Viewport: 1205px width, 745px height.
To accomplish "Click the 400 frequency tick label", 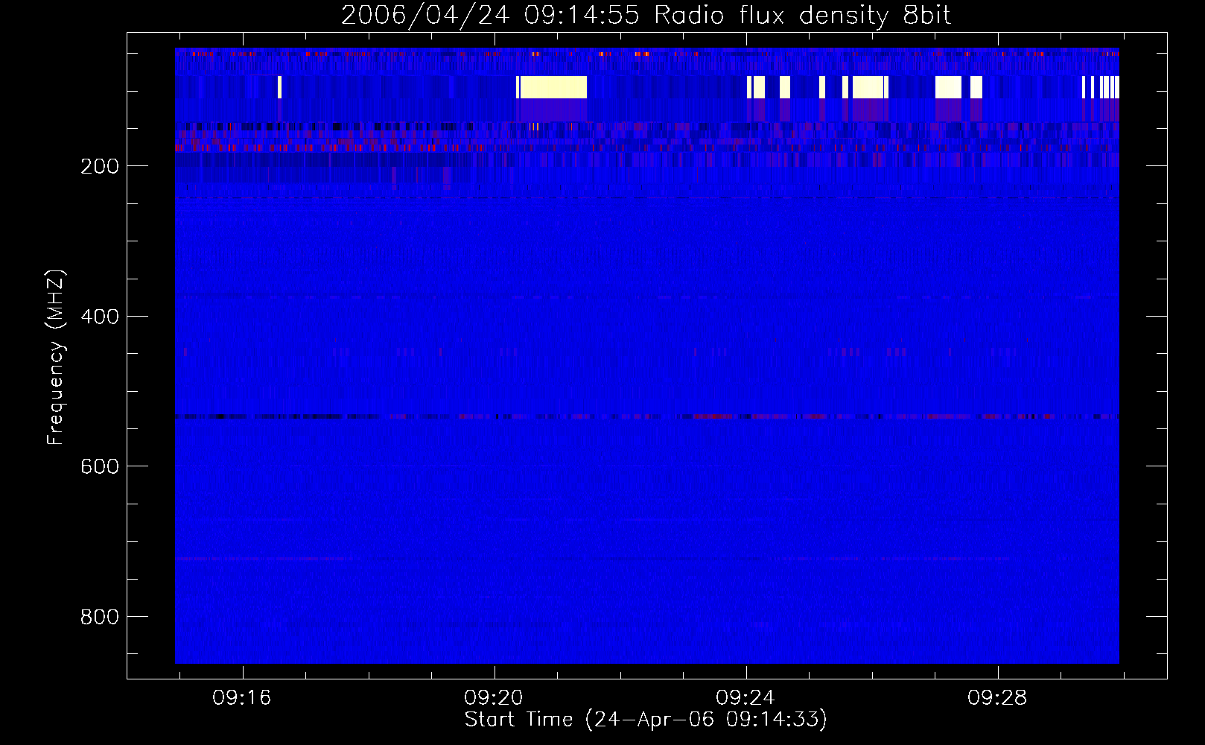I will click(x=100, y=317).
